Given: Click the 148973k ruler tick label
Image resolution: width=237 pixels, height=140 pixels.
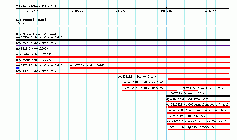Looking at the screenshot, I should [166, 11].
